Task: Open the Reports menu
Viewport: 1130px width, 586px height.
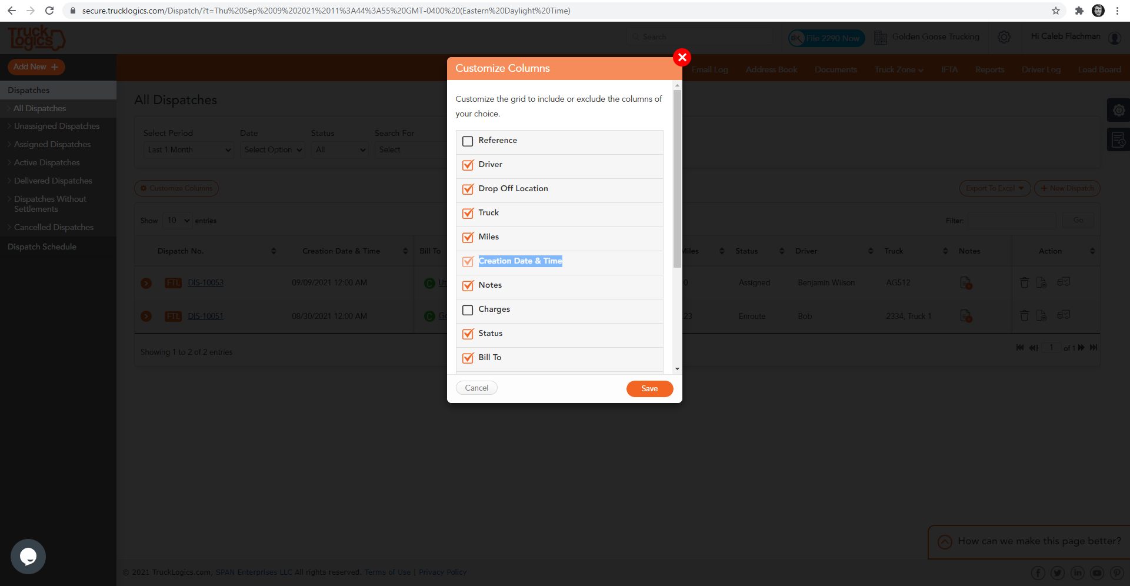Action: 990,69
